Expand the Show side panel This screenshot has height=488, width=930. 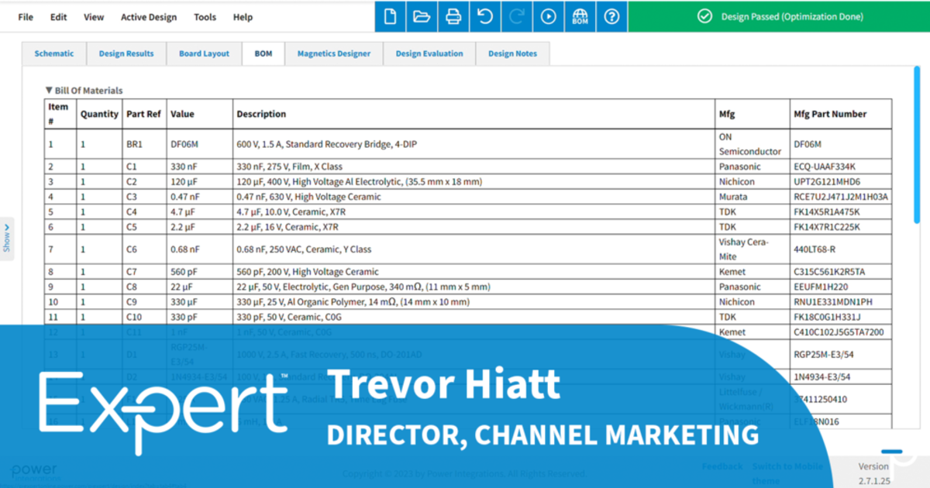tap(7, 239)
